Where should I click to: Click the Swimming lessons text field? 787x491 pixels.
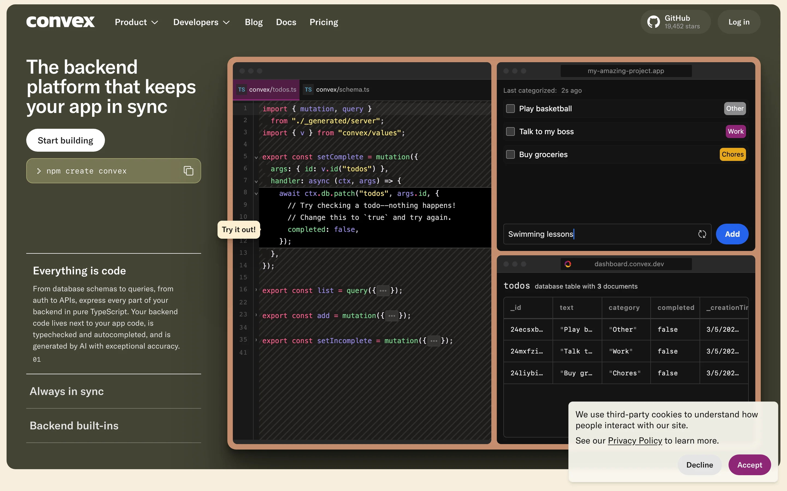(x=598, y=234)
